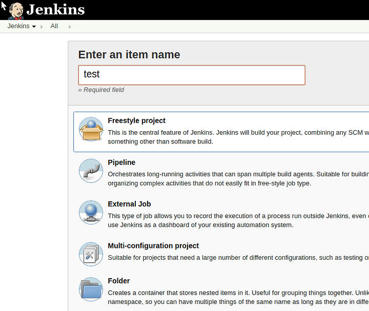
Task: Select the Pipeline pipe icon
Action: point(91,171)
